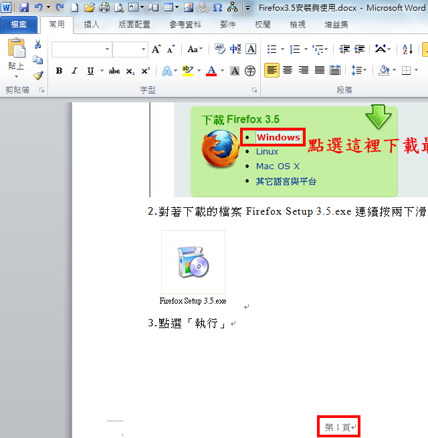Image resolution: width=428 pixels, height=438 pixels.
Task: Toggle distributed alignment button
Action: [335, 70]
